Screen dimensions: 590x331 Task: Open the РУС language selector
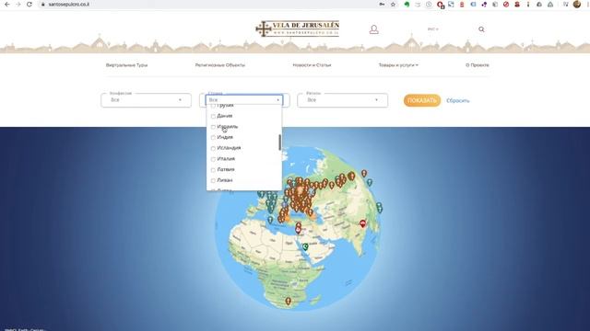[432, 29]
